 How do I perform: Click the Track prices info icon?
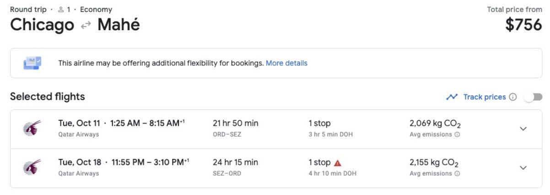(x=513, y=97)
